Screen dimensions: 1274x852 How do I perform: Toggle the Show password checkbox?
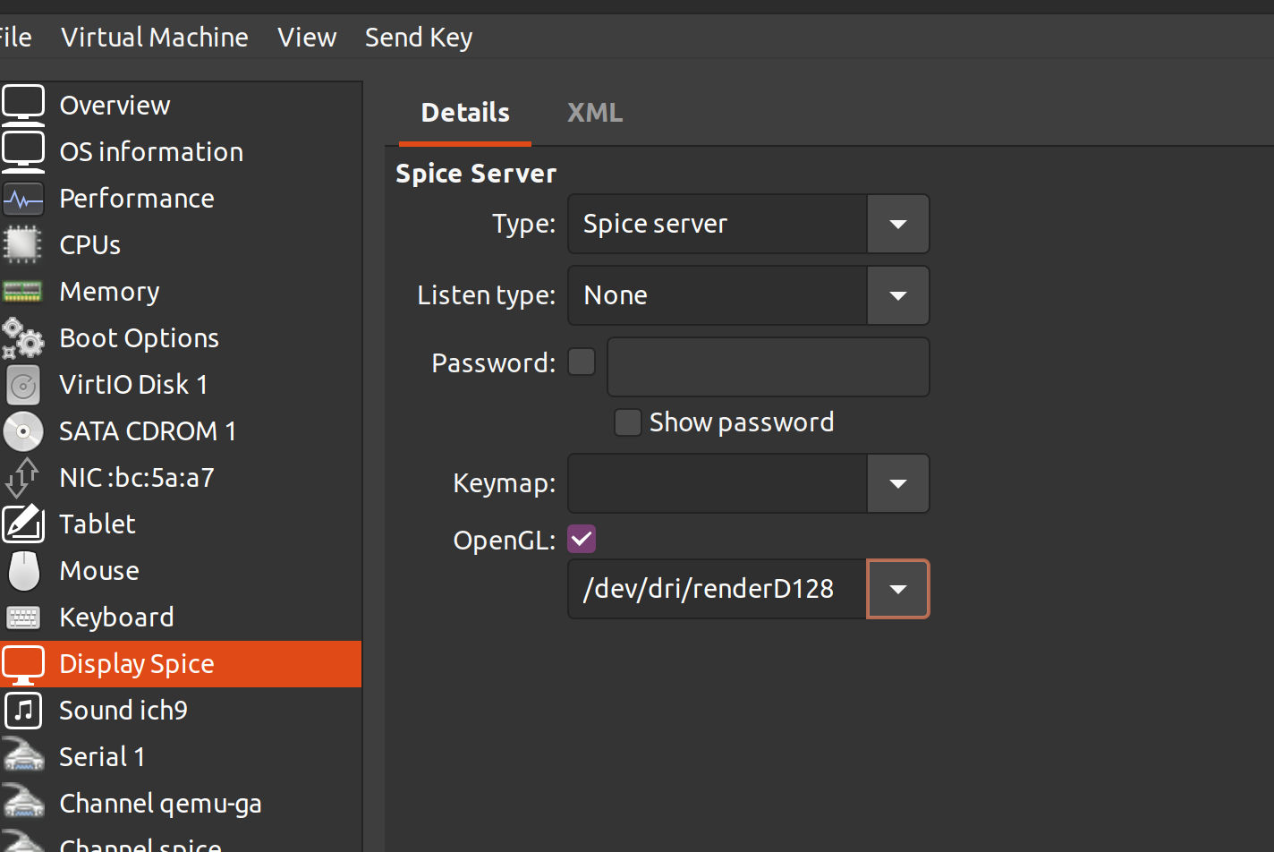(627, 422)
